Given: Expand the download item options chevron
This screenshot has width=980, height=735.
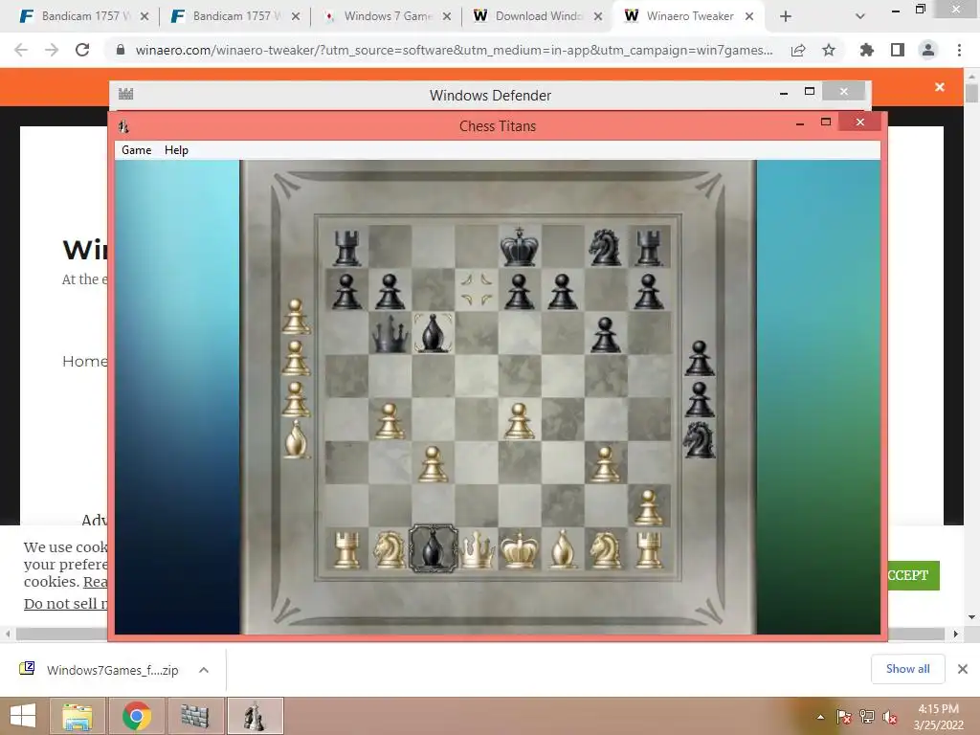Looking at the screenshot, I should pyautogui.click(x=204, y=670).
